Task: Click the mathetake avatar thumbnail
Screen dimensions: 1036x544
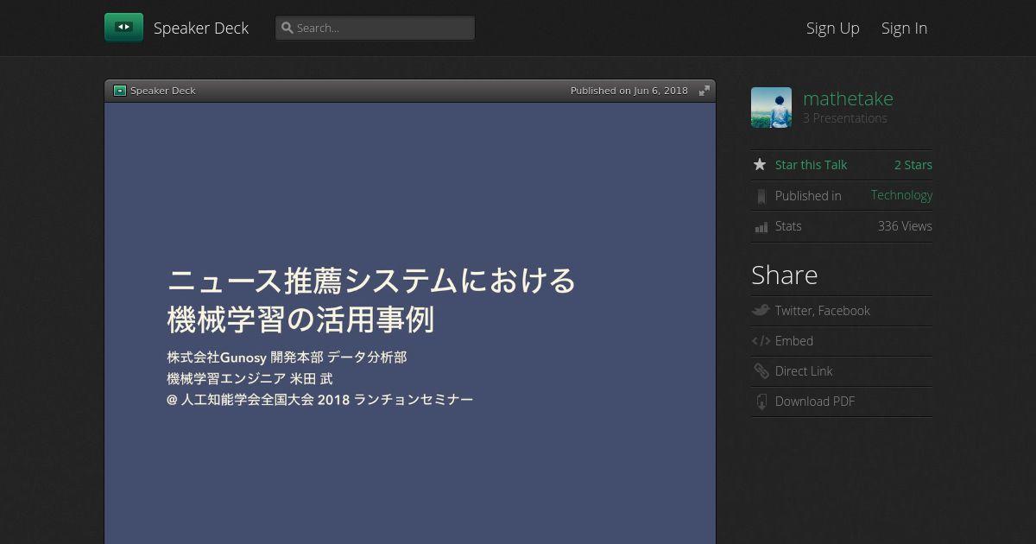Action: 771,107
